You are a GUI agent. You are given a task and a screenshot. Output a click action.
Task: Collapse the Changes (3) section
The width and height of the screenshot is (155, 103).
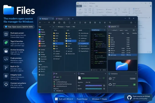[x=57, y=80]
